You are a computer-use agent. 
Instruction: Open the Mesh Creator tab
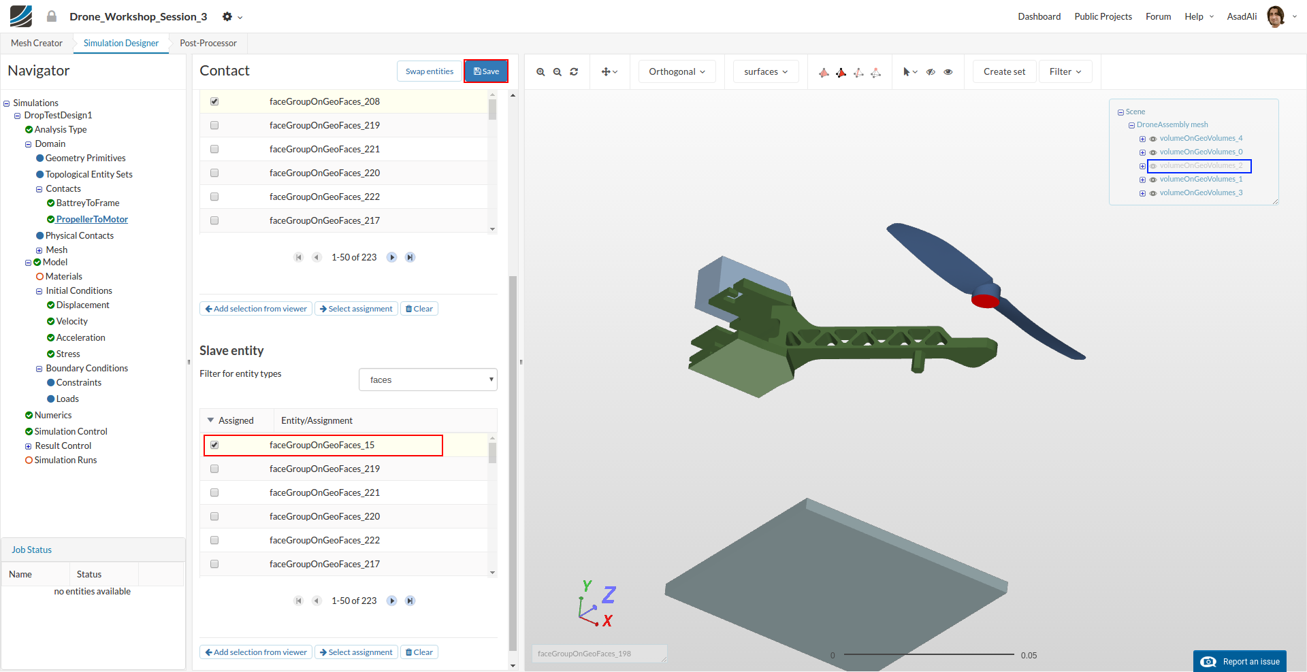pyautogui.click(x=37, y=43)
